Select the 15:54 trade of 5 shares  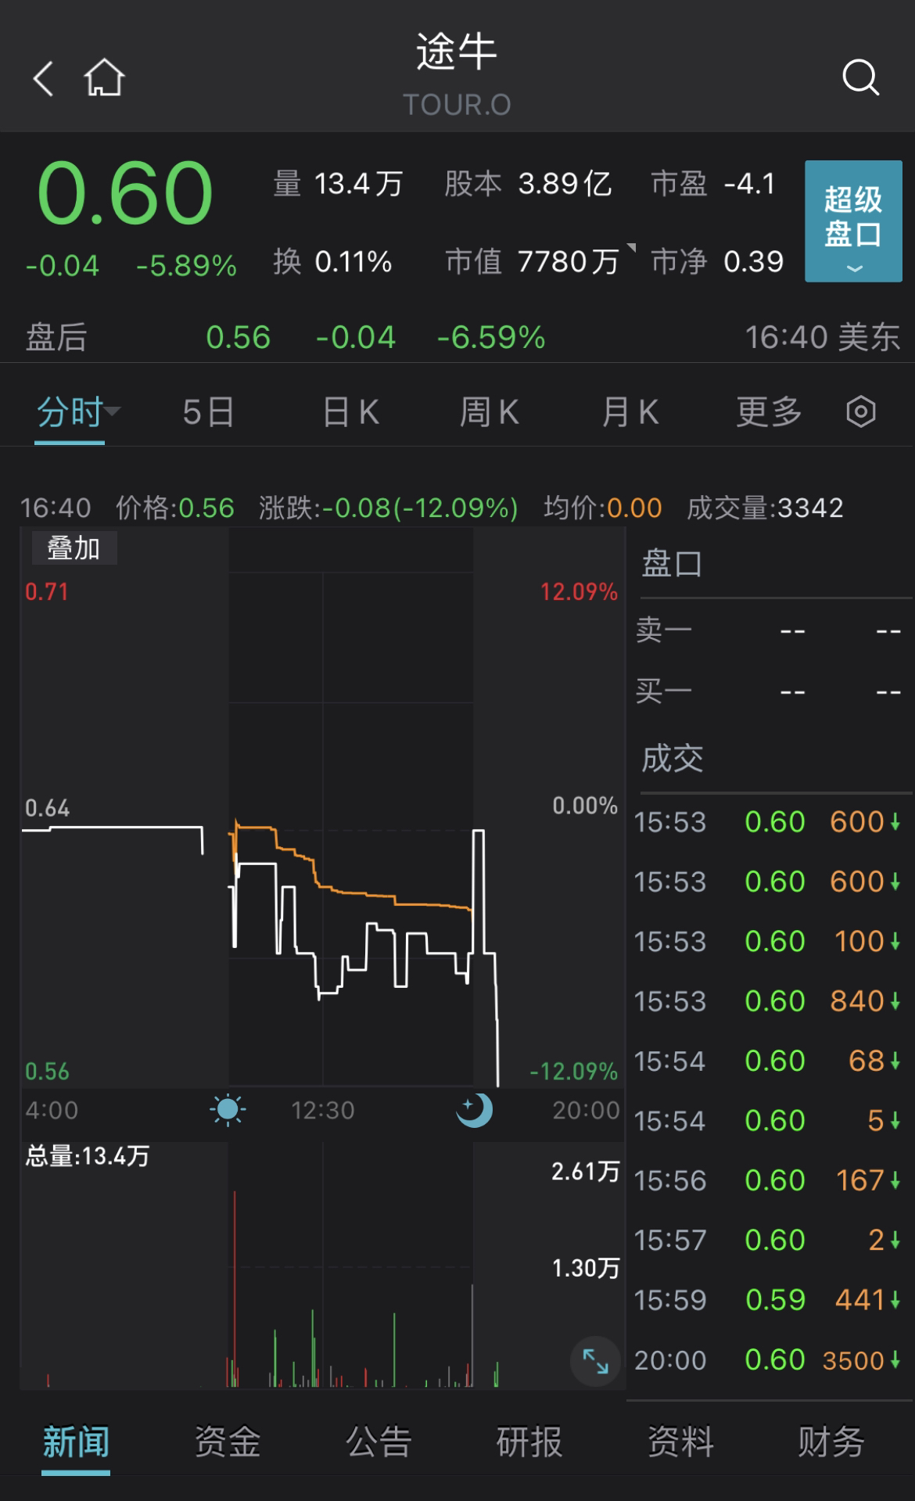[x=768, y=1120]
